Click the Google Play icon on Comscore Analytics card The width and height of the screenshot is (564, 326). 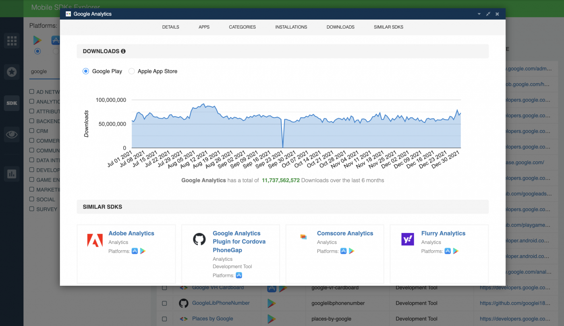click(x=352, y=251)
